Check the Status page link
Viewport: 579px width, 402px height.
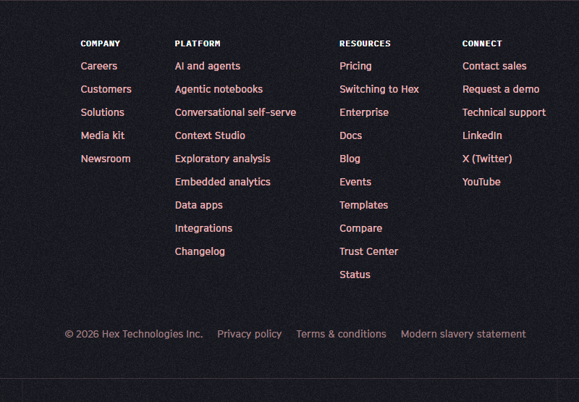coord(355,275)
